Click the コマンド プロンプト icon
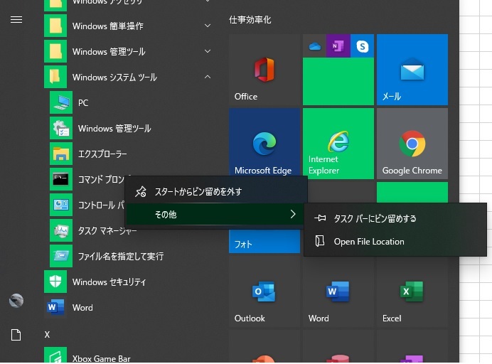Viewport: 492px width, 364px height. (61, 179)
